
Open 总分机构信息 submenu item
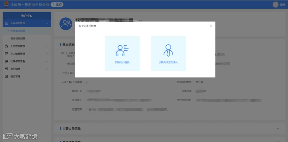18,38
